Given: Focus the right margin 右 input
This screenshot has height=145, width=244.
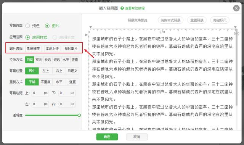Looking at the screenshot, I should point(67,104).
